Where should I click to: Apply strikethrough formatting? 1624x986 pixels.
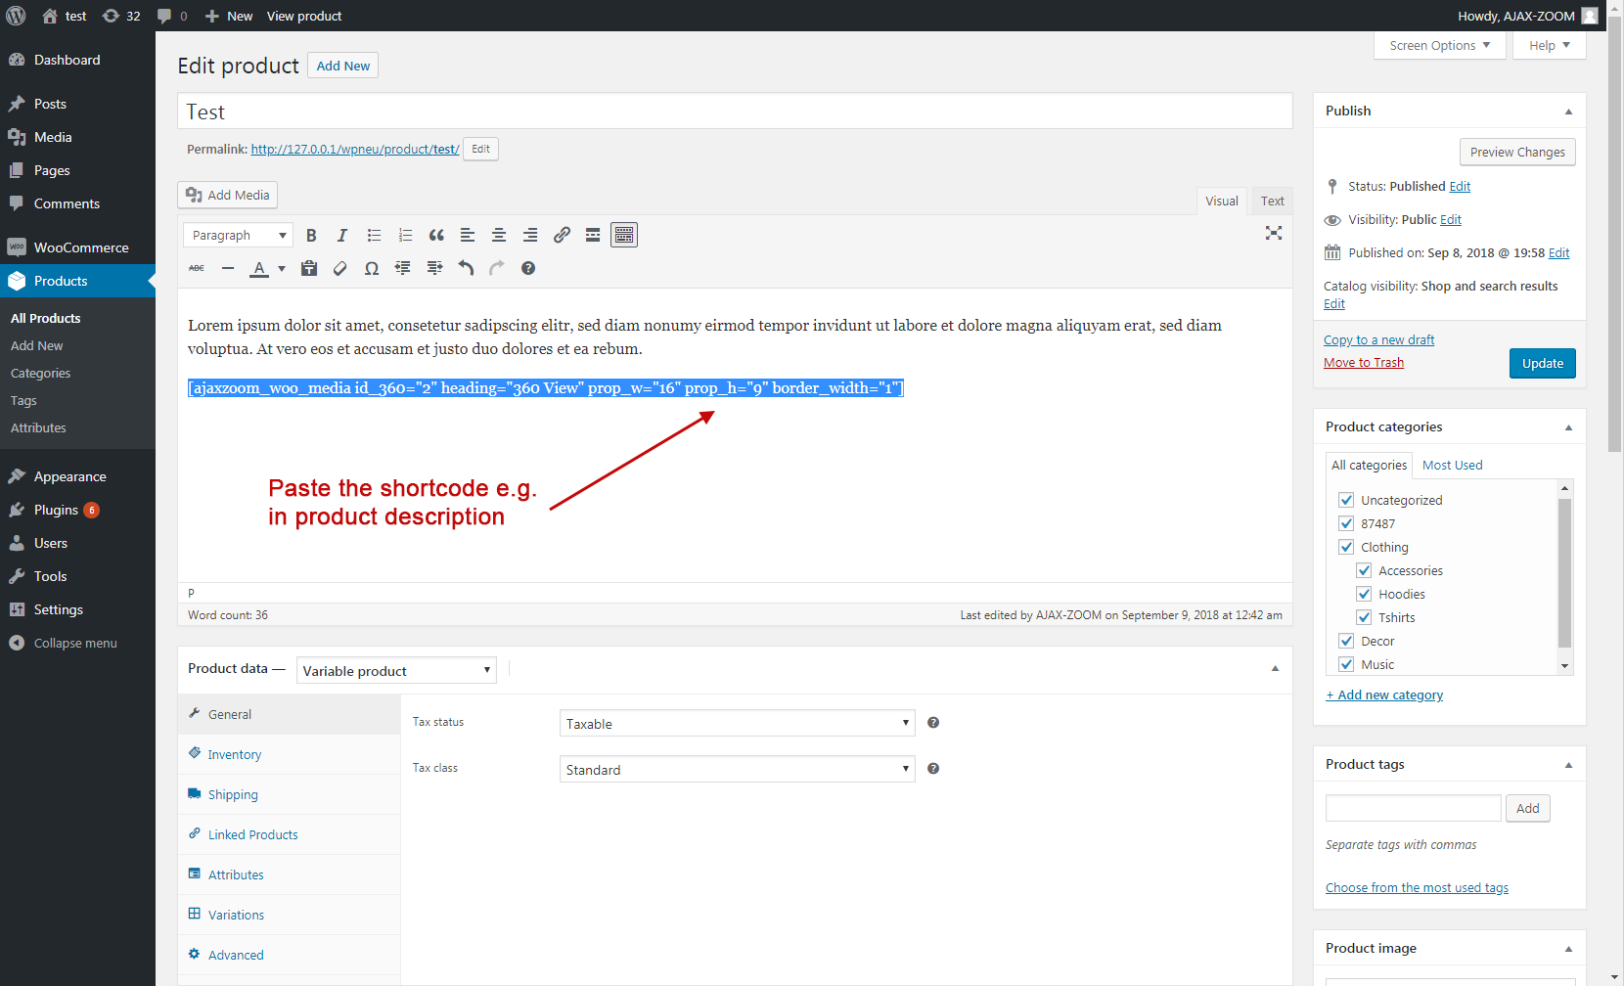tap(197, 268)
